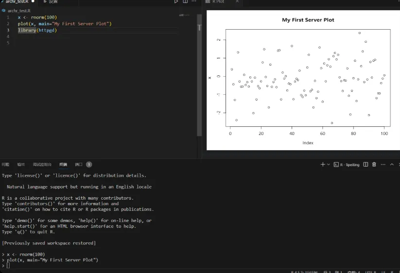
Task: Open the 端口 ports panel tab
Action: pyautogui.click(x=79, y=164)
